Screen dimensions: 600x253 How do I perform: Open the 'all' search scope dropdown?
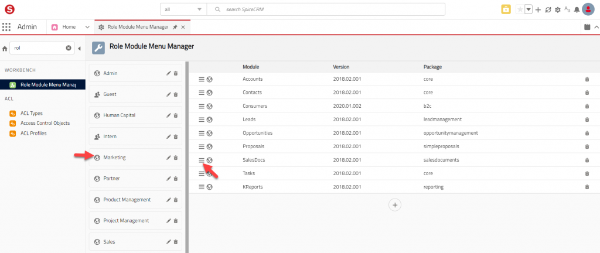point(183,9)
